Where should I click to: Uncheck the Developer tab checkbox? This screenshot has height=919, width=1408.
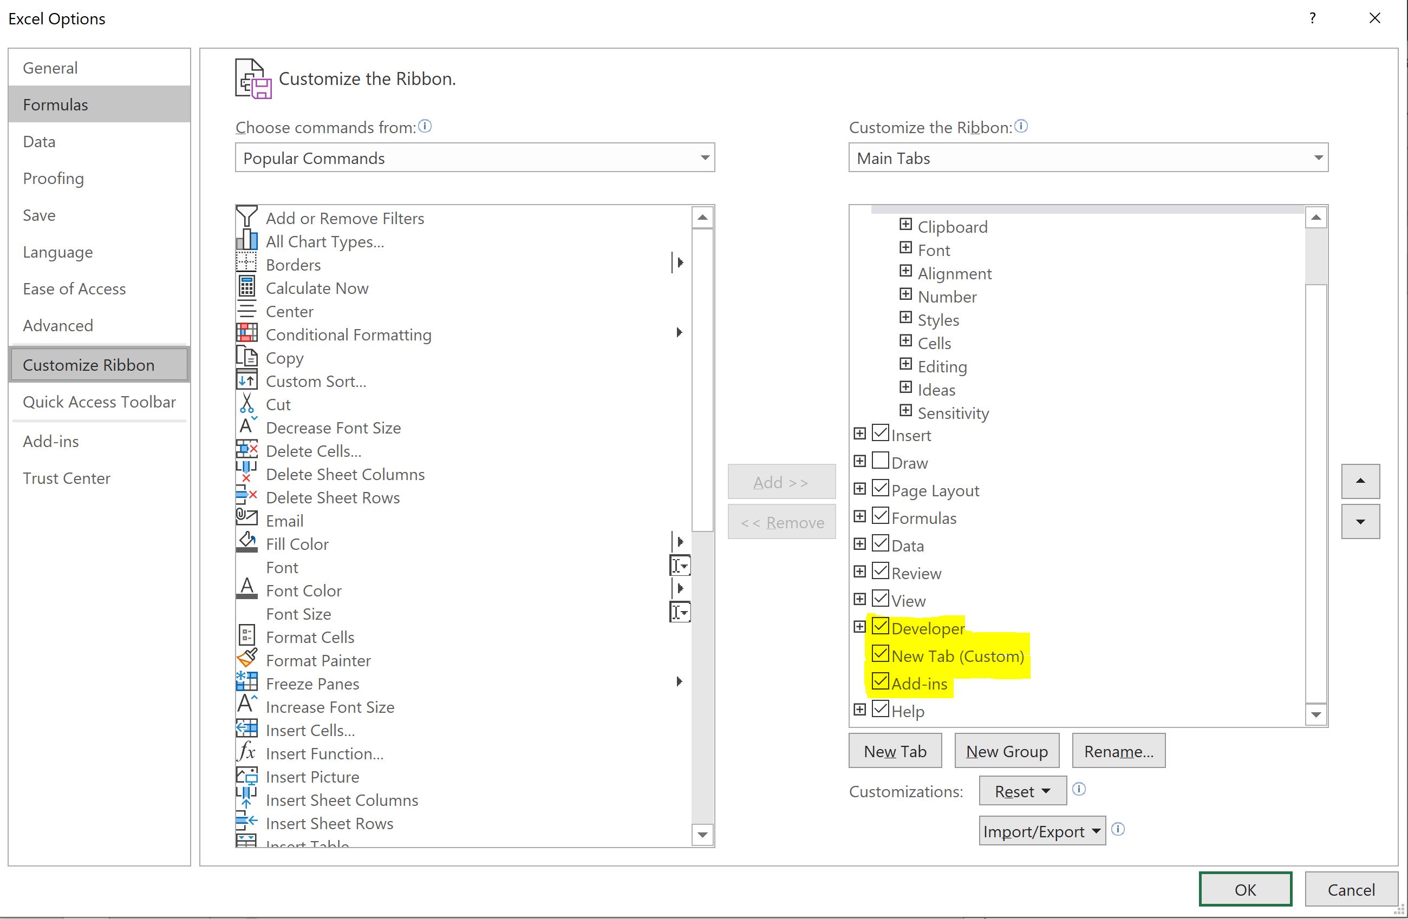(x=881, y=626)
